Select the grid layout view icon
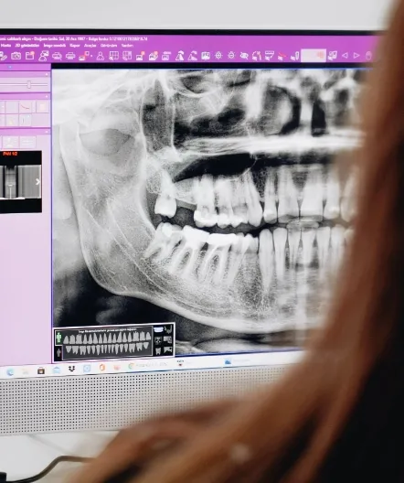 (x=114, y=56)
